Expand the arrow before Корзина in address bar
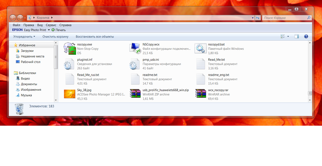The image size is (322, 166). (34, 18)
